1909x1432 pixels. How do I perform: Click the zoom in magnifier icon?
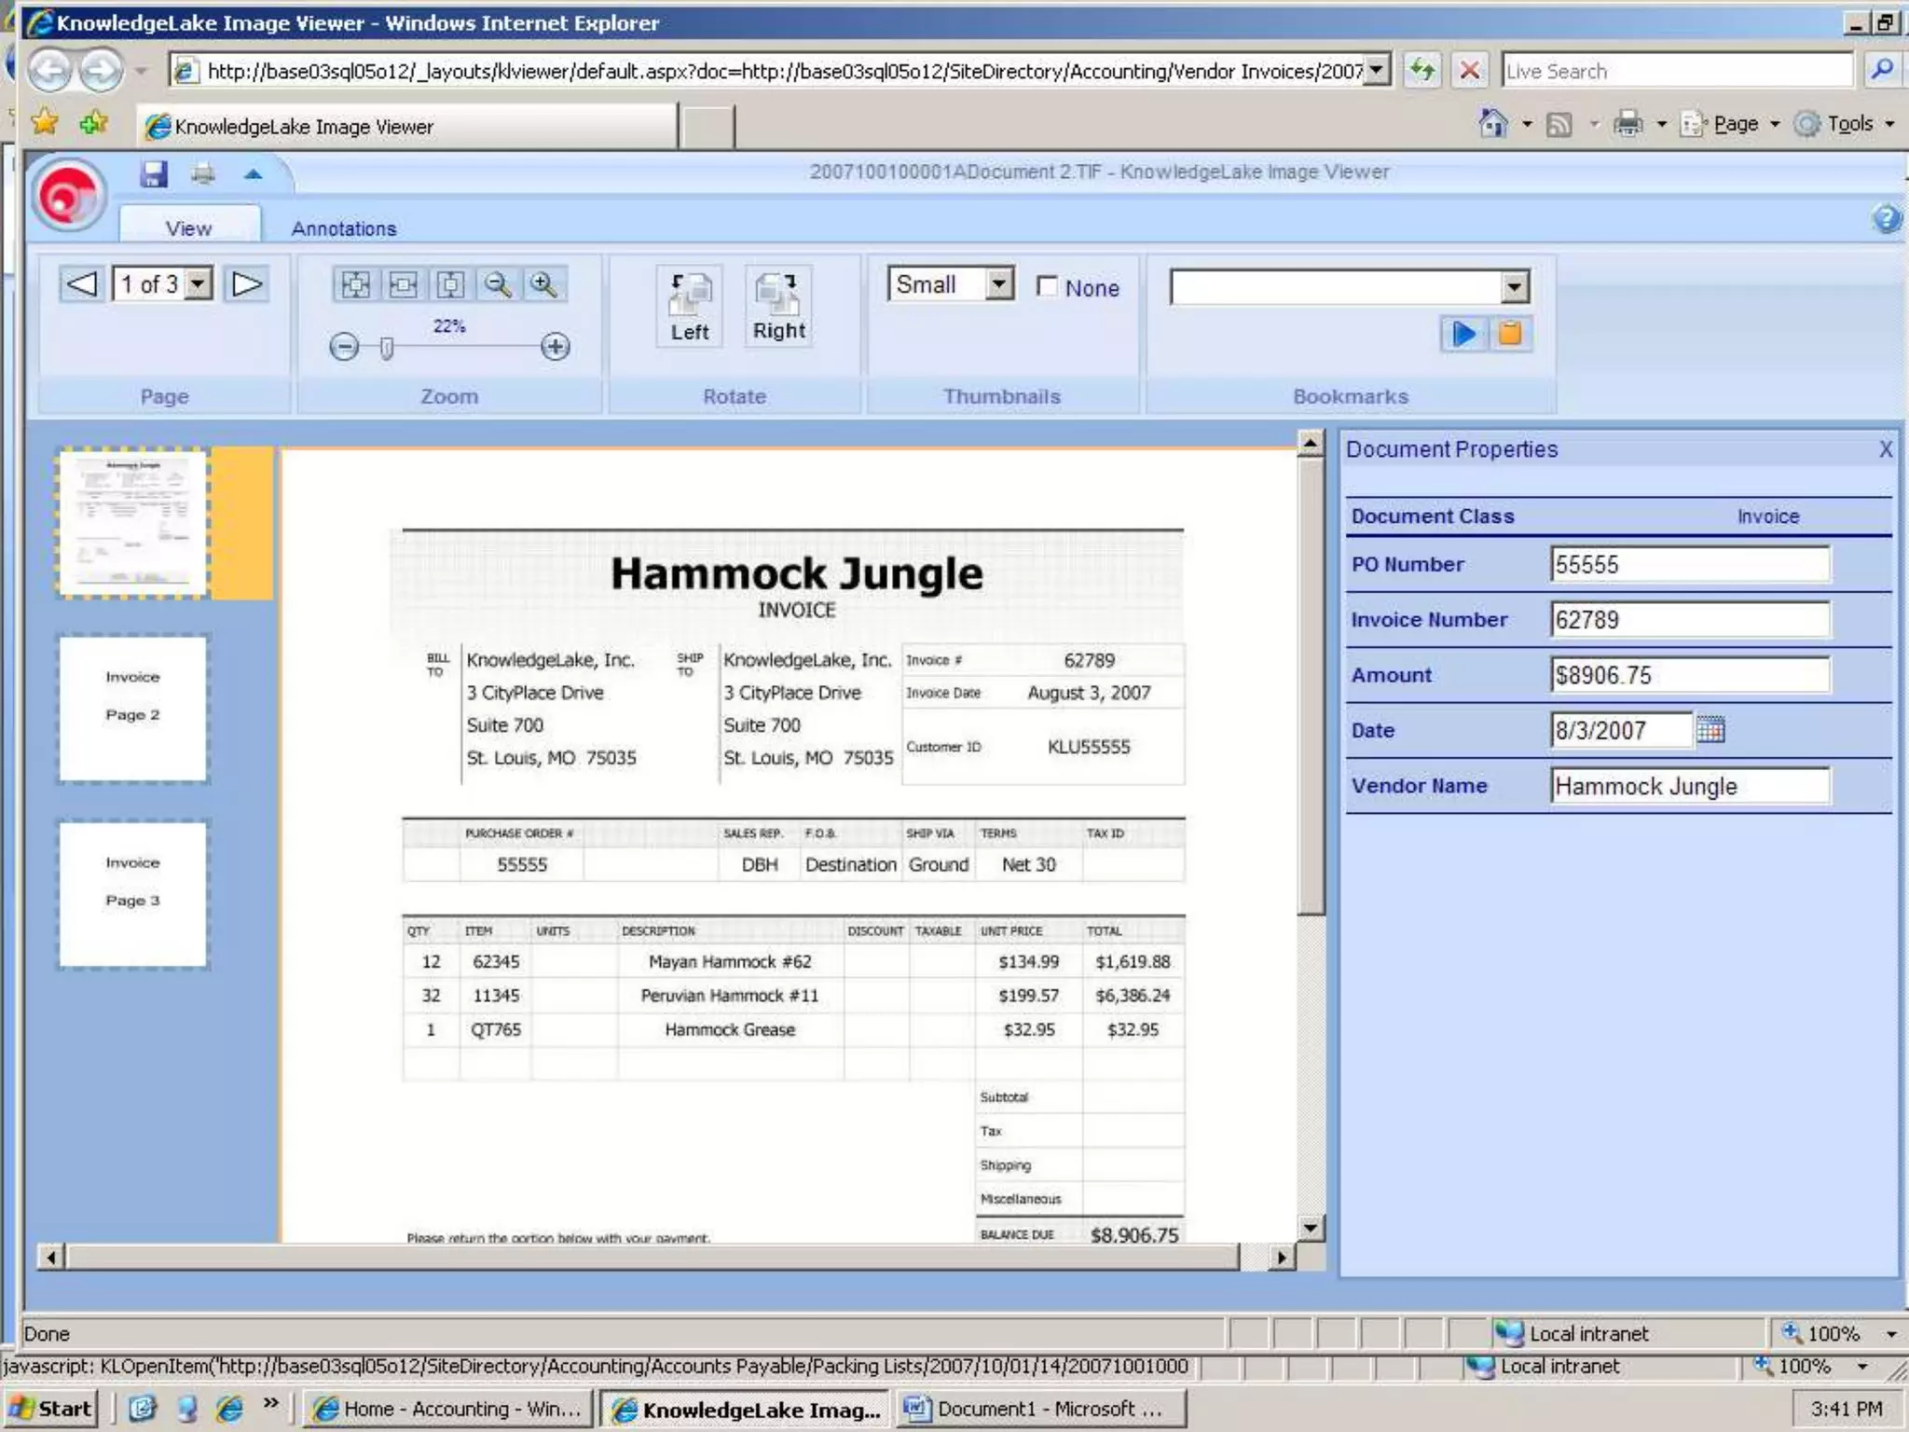pyautogui.click(x=543, y=284)
